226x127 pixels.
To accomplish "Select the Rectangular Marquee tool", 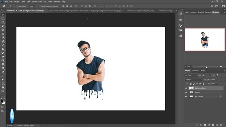I will pos(3,19).
